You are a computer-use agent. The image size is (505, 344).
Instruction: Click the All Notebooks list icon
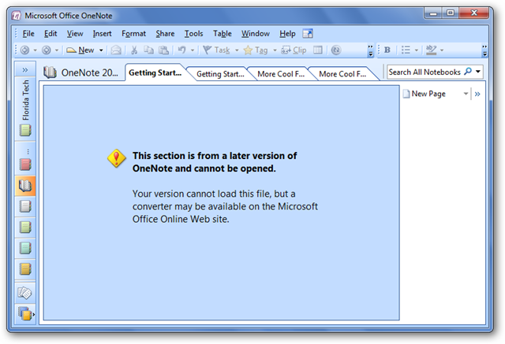25,313
